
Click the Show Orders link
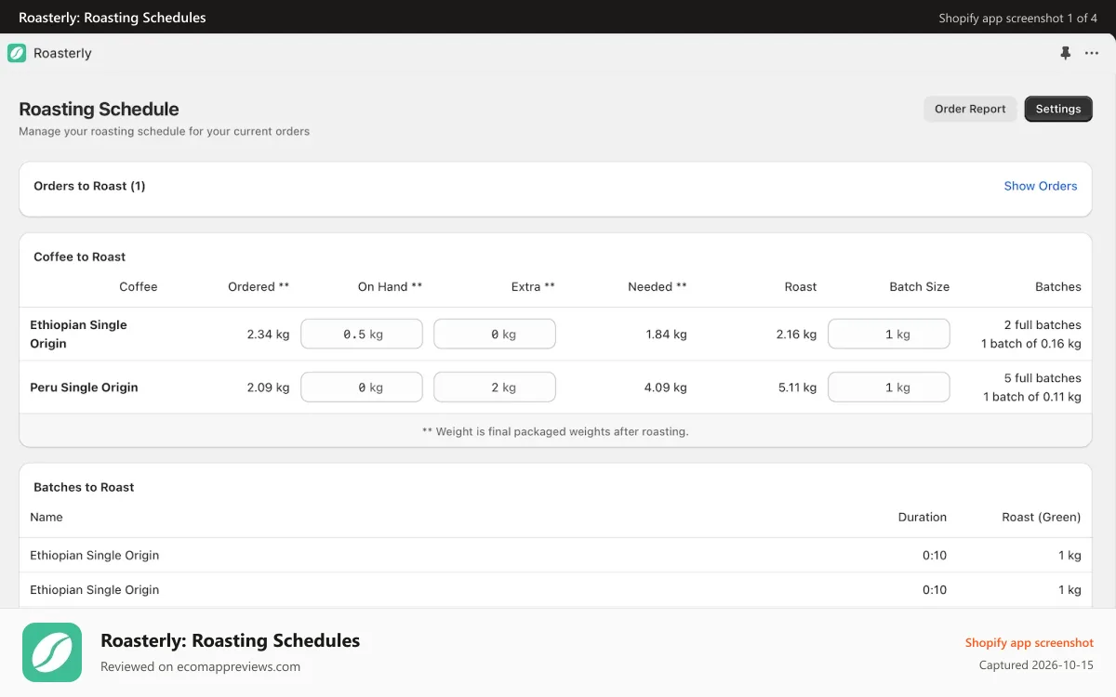point(1041,186)
